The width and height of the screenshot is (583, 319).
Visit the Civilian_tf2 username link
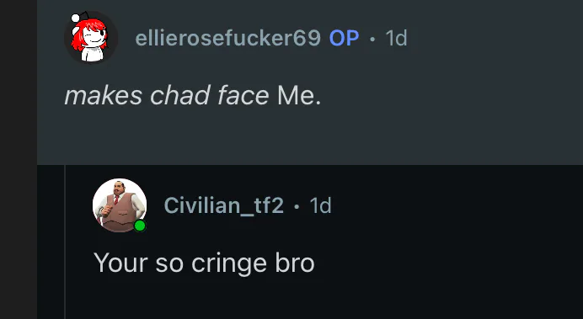coord(224,205)
